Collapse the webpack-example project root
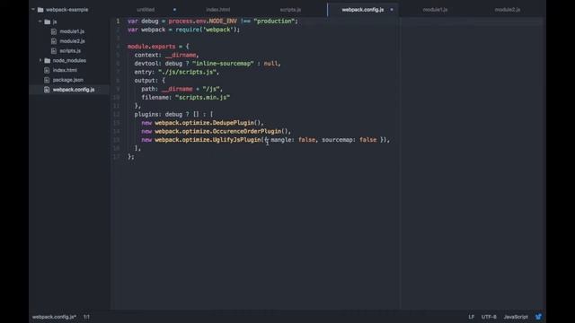Screen dimensions: 575x323 [33, 10]
